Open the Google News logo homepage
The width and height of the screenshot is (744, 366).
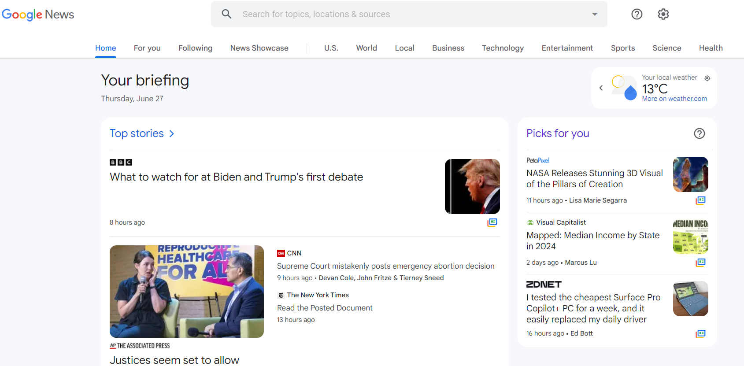click(x=38, y=15)
